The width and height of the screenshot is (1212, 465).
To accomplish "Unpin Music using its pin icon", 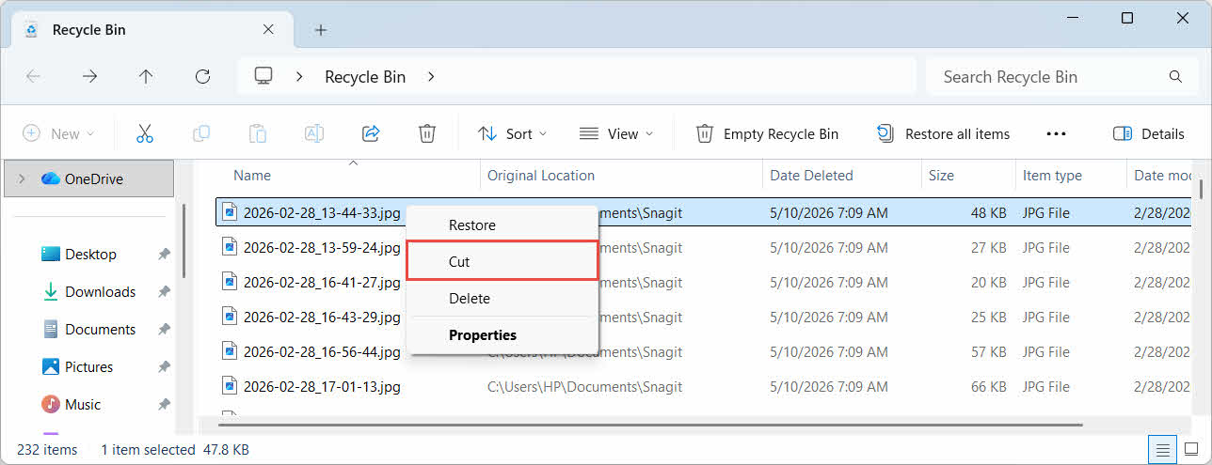I will pyautogui.click(x=164, y=405).
